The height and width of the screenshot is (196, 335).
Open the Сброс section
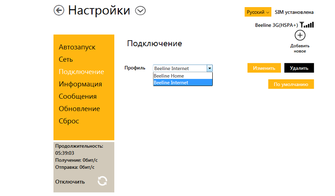coord(69,121)
